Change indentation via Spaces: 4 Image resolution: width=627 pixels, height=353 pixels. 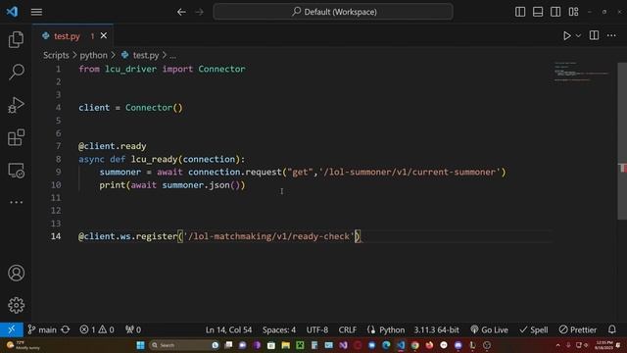click(x=279, y=329)
